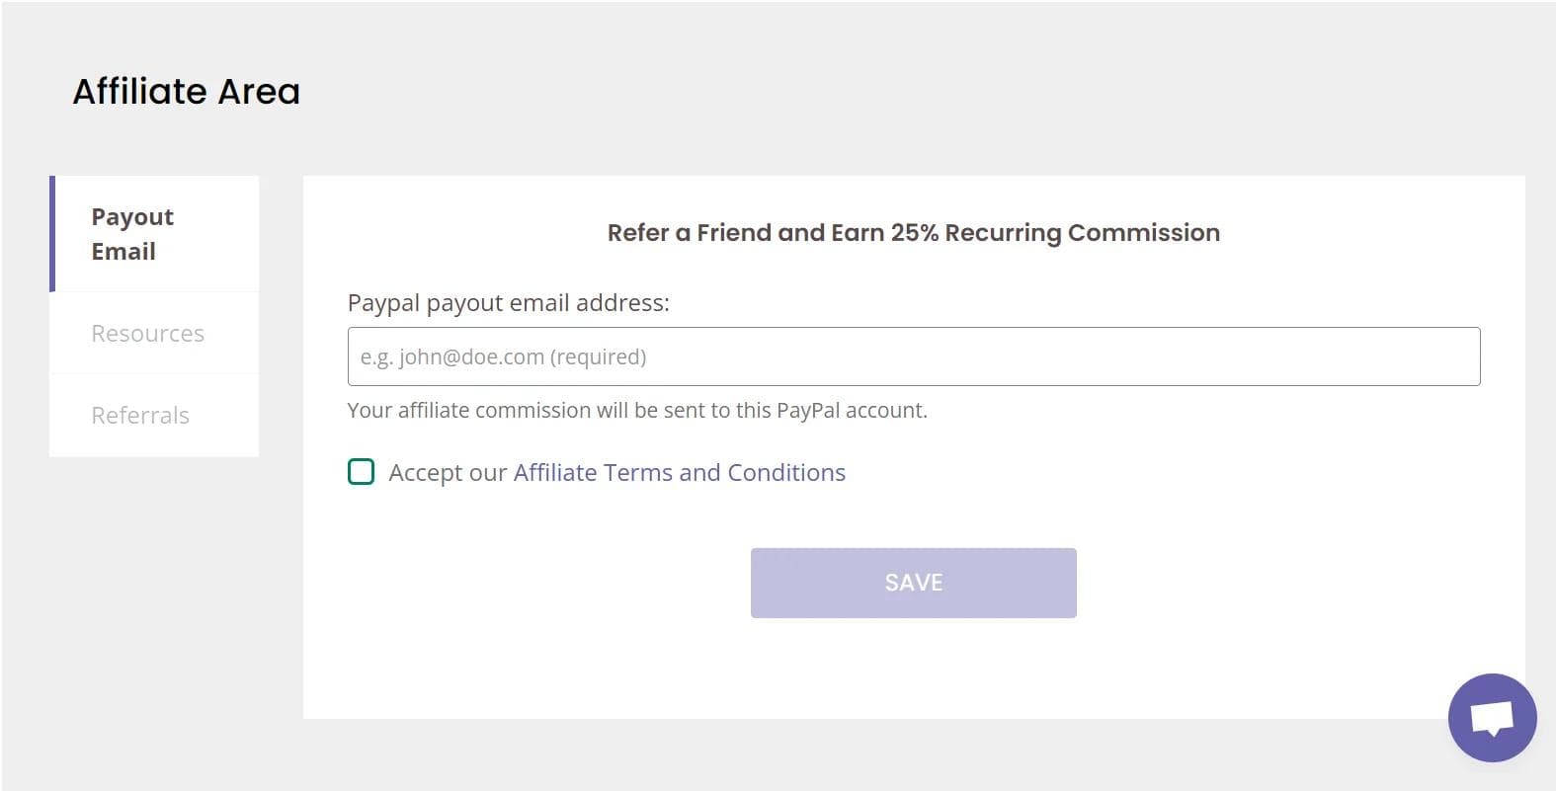This screenshot has width=1556, height=791.
Task: Click the purple active bar beside Payout Email
Action: 52,234
